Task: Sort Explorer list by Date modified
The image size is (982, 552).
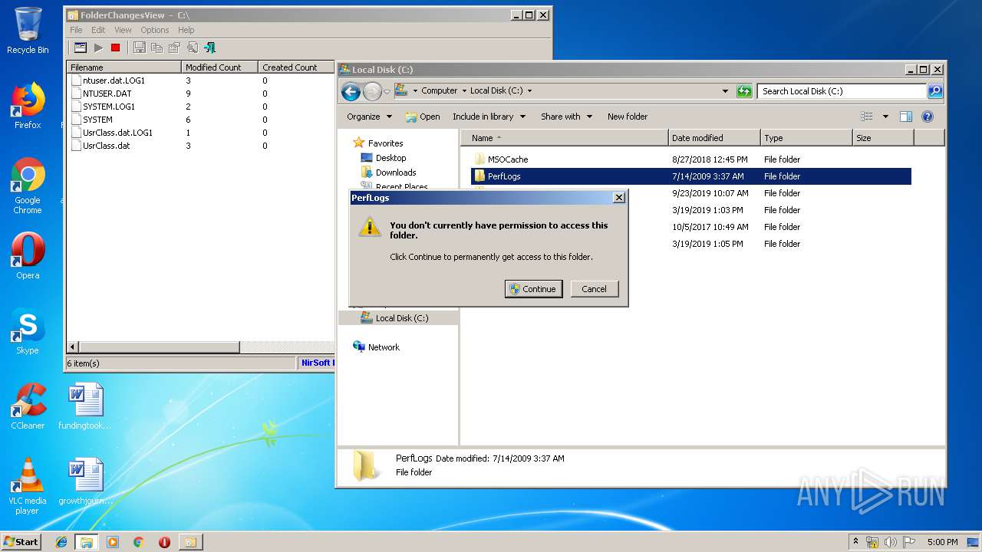Action: (714, 138)
